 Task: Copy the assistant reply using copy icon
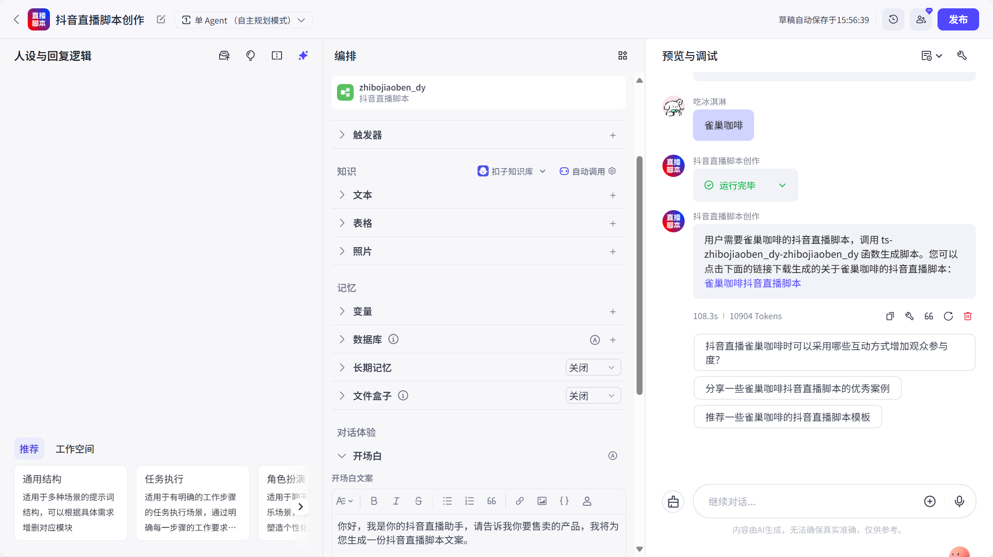coord(889,316)
